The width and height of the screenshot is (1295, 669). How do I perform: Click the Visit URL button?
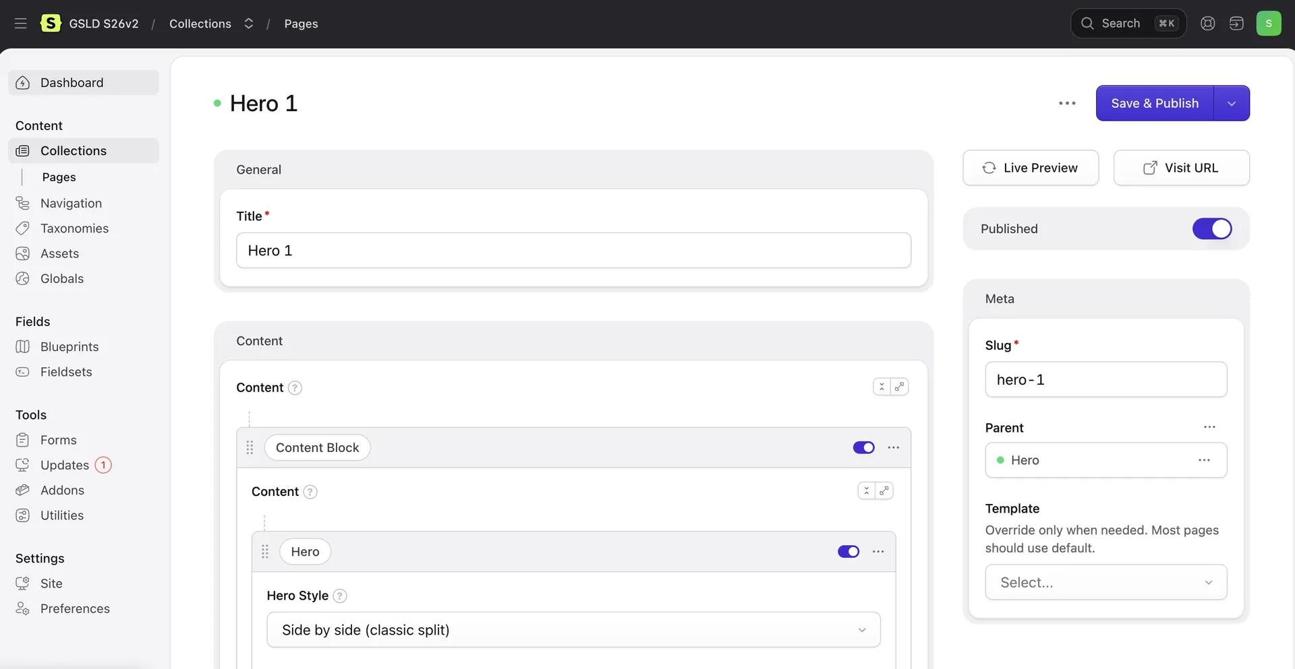[1182, 168]
